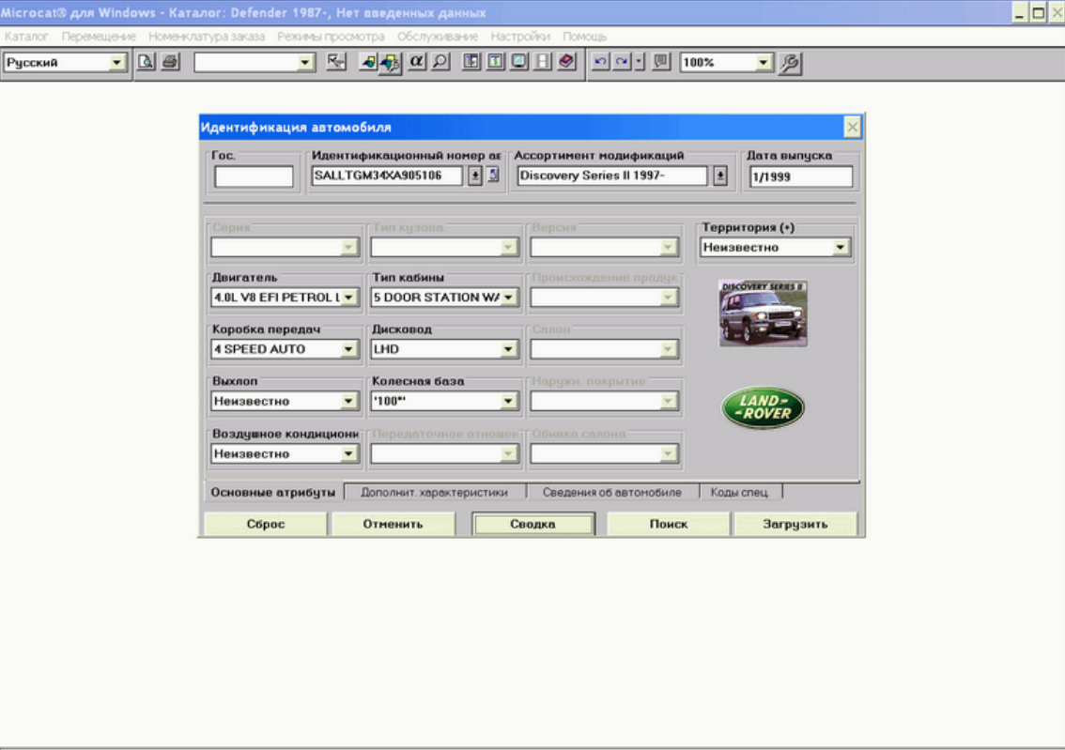The width and height of the screenshot is (1065, 750).
Task: Click the redo arrow icon
Action: pos(622,62)
